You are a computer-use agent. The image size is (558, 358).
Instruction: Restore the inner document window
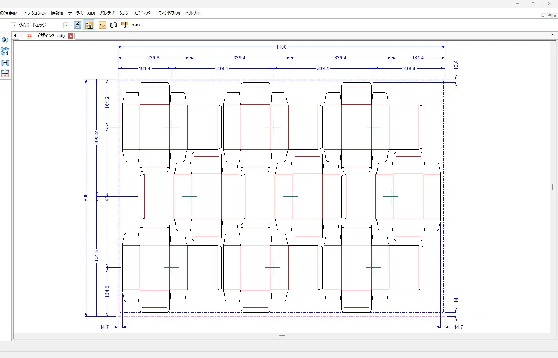point(549,16)
